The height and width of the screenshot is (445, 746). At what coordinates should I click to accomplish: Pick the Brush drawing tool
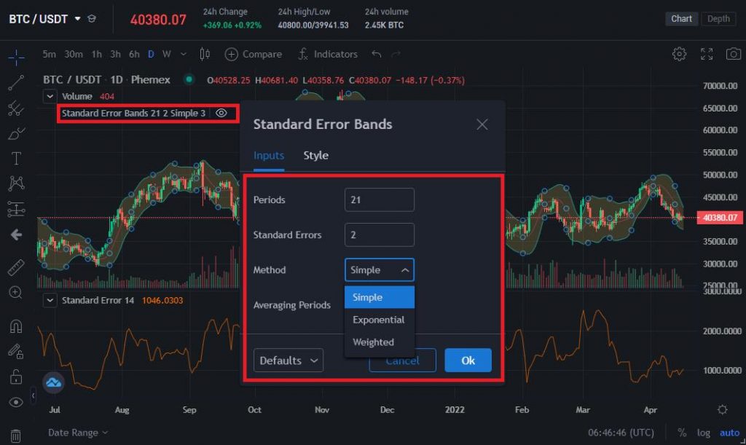pos(15,133)
